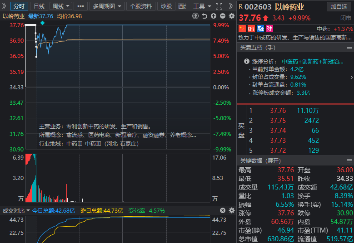Click the 昨日总额:44.73亿 legend label

[102, 210]
